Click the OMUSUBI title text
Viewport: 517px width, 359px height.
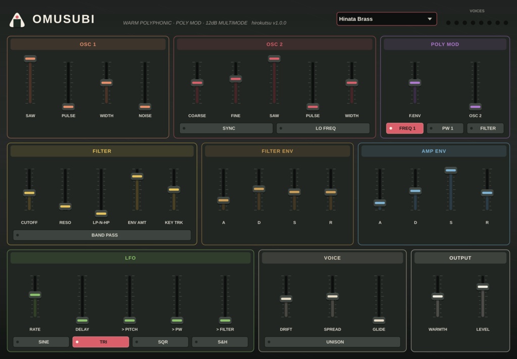coord(64,19)
